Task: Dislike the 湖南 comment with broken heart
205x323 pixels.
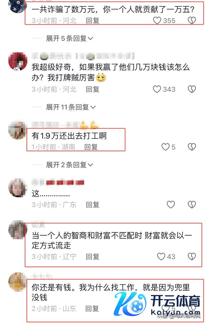Action: (192, 147)
